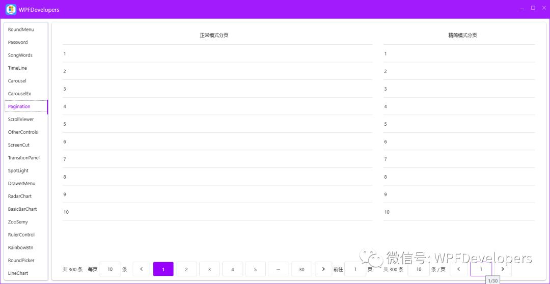The width and height of the screenshot is (550, 284).
Task: Jump to page 2
Action: [186, 269]
